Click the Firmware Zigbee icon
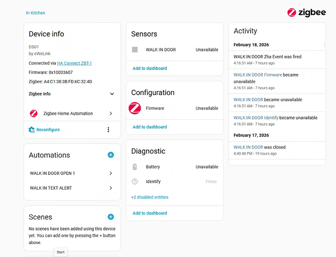 (135, 108)
